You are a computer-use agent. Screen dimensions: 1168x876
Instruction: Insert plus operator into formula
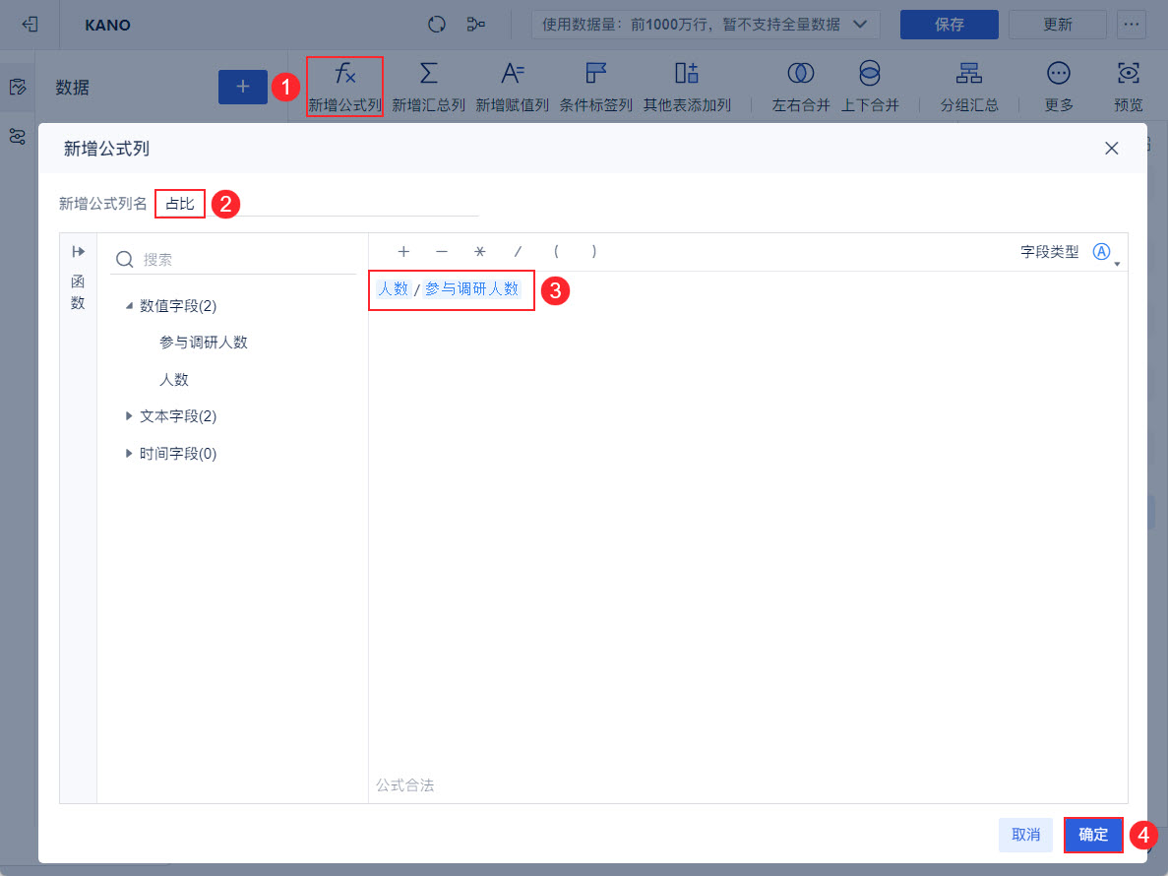click(x=403, y=252)
